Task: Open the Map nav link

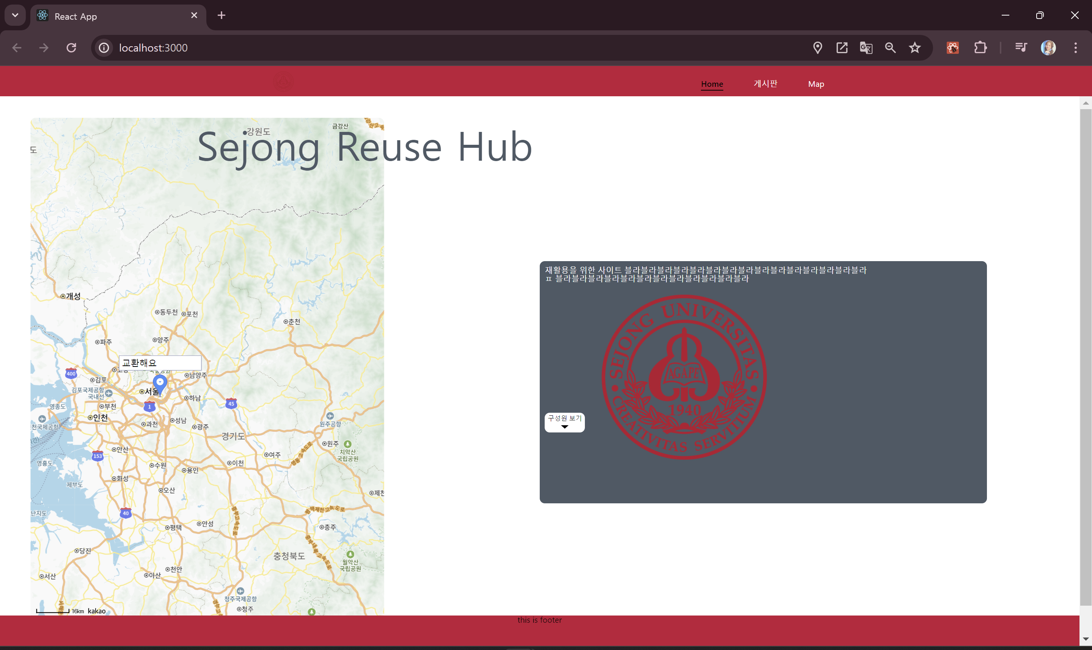Action: [816, 84]
